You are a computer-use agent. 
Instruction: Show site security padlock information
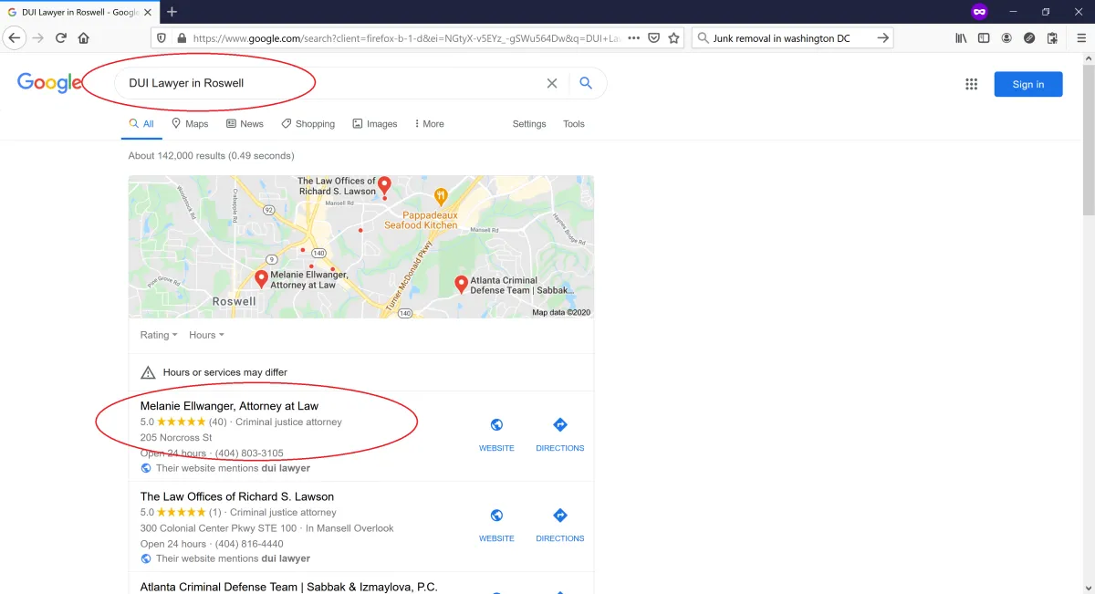pos(182,38)
